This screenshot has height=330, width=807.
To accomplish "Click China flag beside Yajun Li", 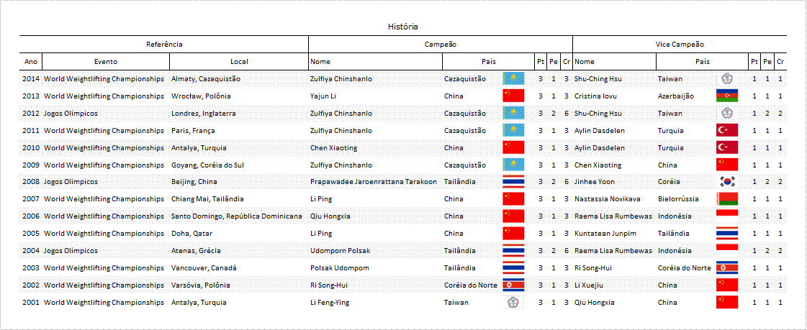I will (513, 96).
